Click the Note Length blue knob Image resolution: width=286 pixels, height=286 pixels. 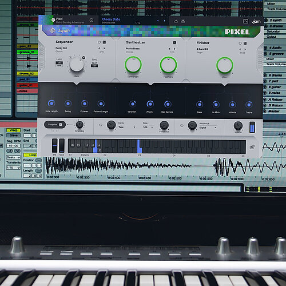(51, 104)
